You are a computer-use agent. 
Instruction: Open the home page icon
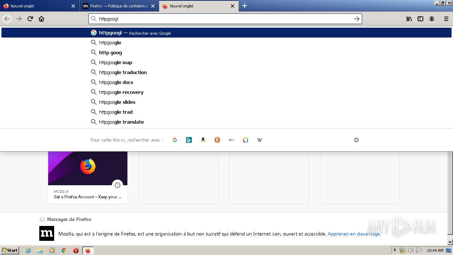click(41, 19)
